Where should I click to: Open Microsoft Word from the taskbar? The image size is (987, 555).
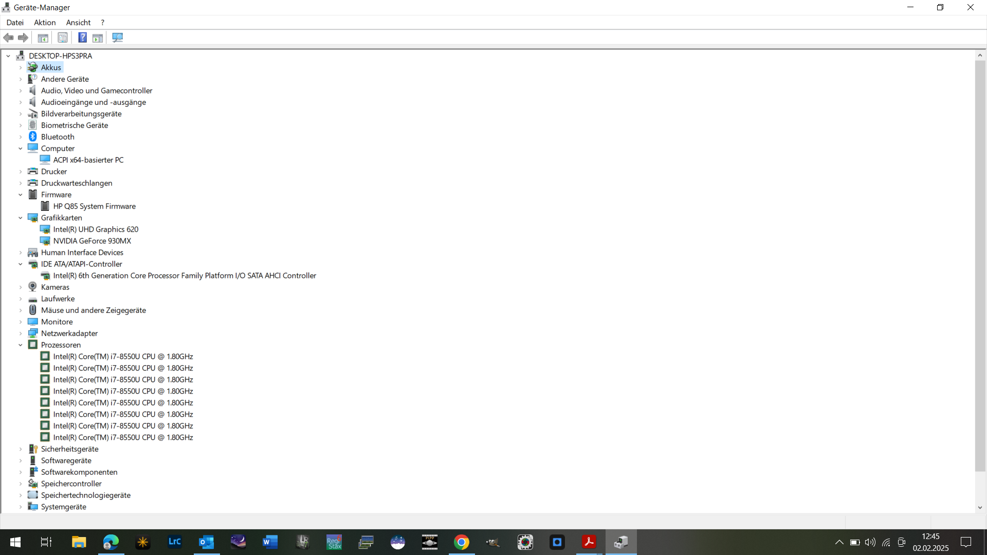tap(270, 542)
